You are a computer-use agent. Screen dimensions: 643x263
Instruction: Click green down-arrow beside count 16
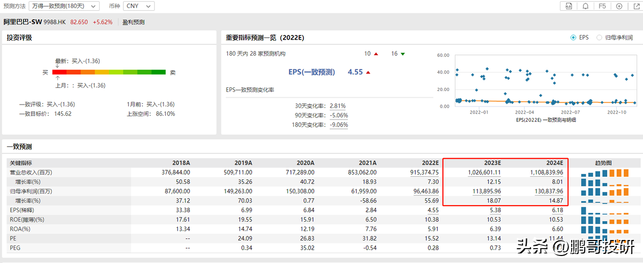402,54
